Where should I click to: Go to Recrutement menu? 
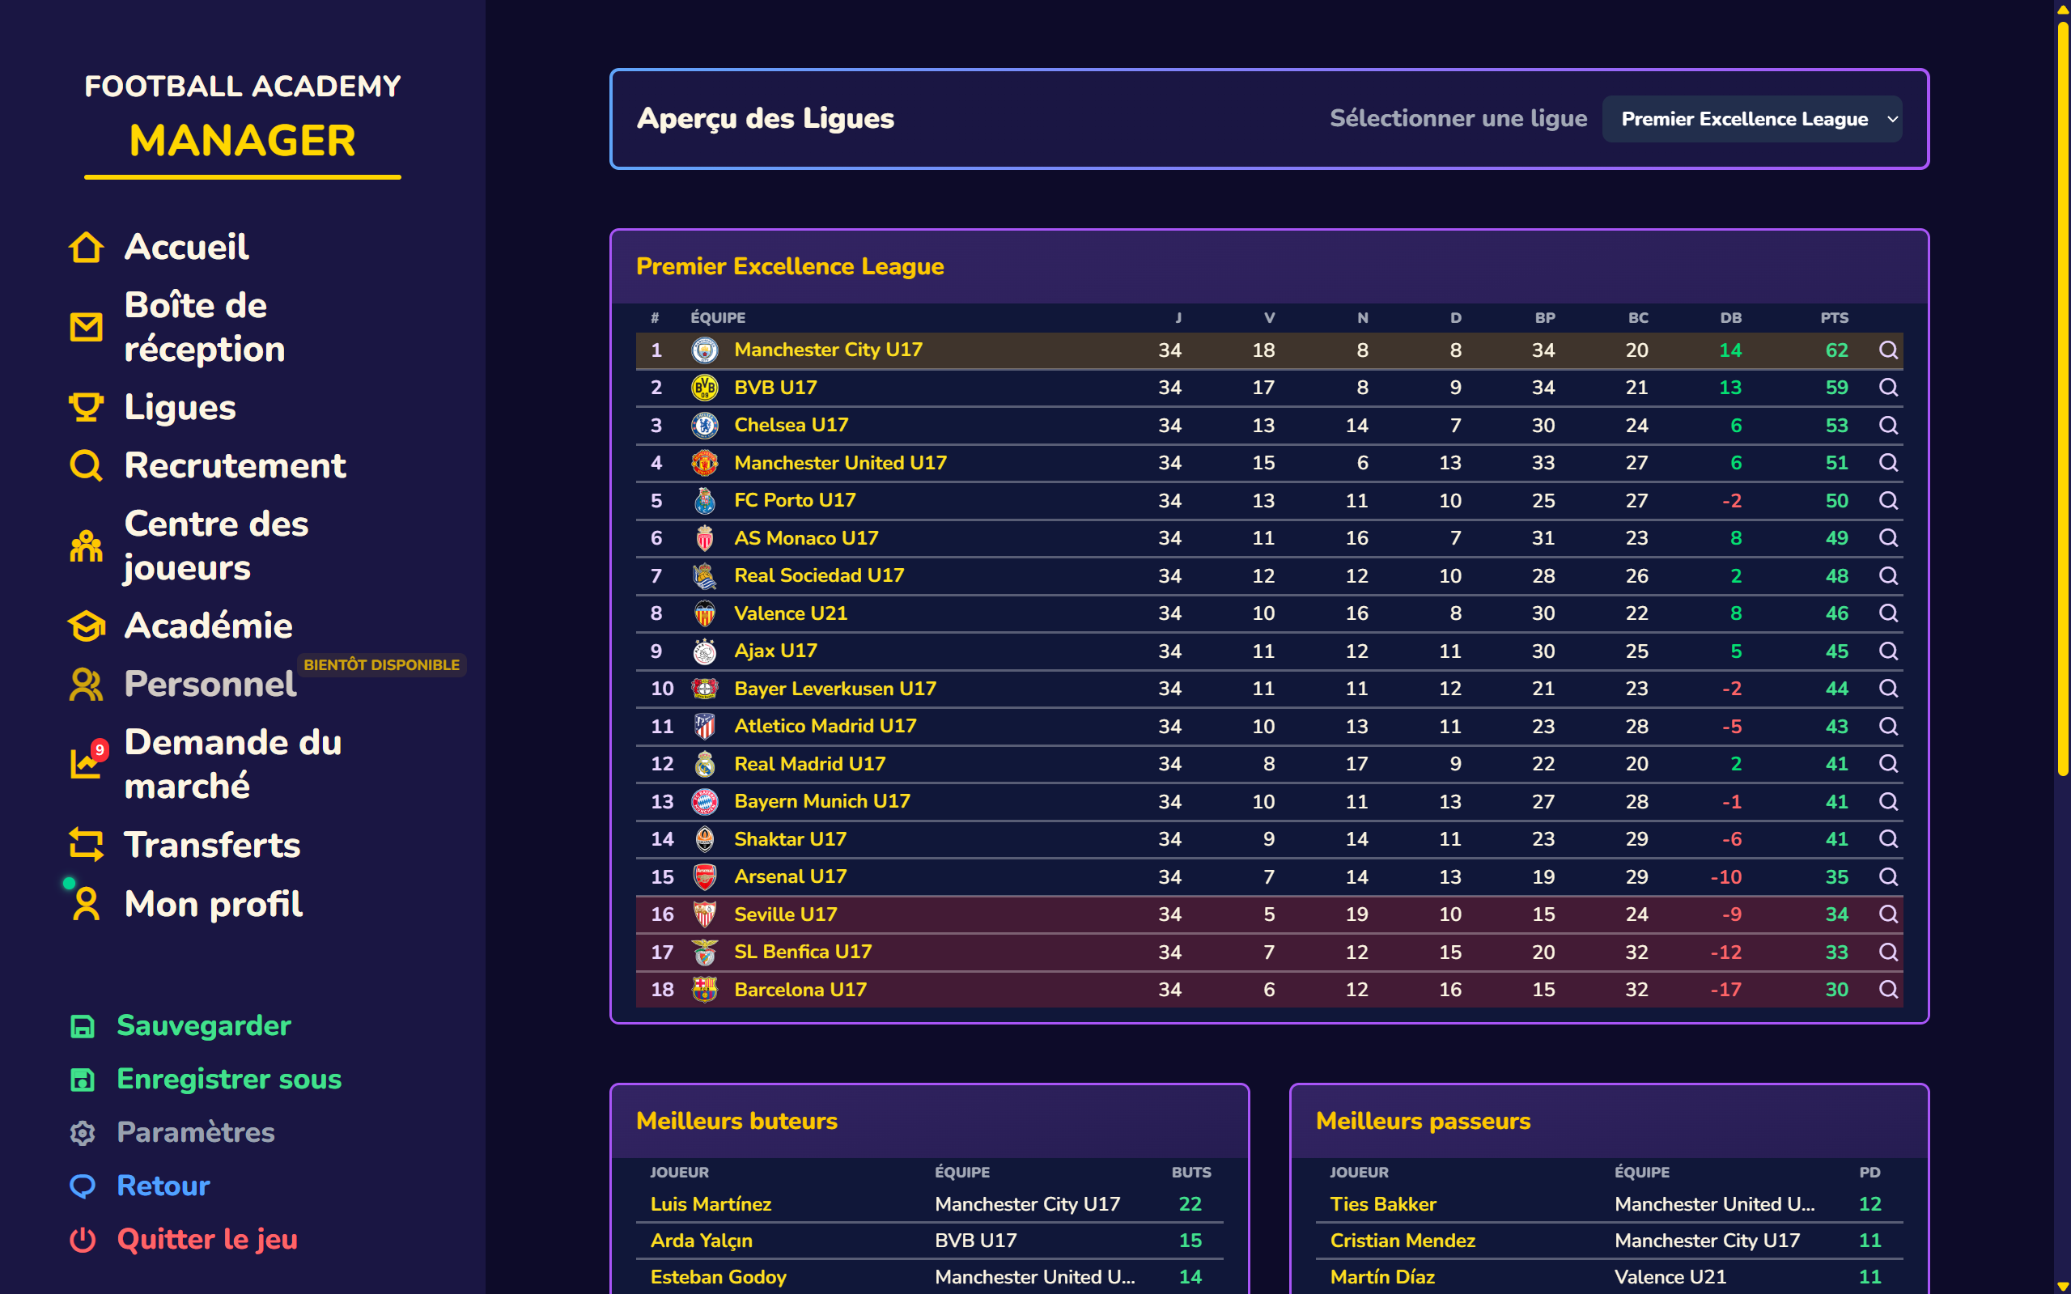[235, 465]
